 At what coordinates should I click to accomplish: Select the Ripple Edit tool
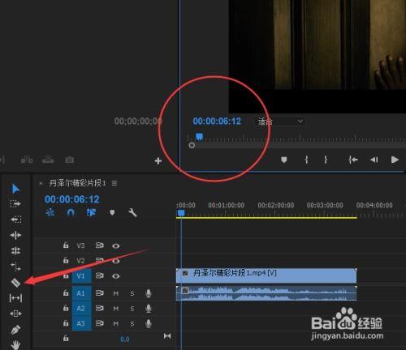(x=15, y=235)
